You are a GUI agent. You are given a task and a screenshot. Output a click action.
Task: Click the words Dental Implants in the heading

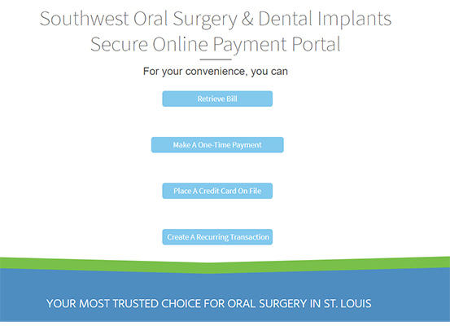click(325, 20)
